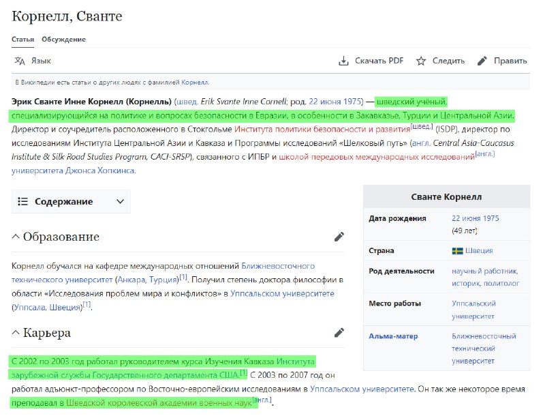Click reference [1] after Госдепартамента США

244,372
